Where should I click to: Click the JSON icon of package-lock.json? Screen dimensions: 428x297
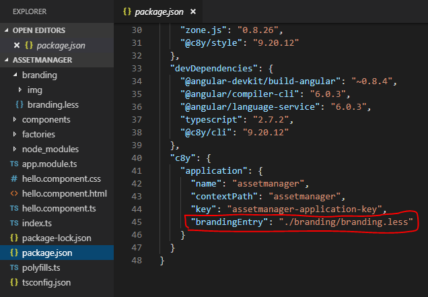click(14, 238)
